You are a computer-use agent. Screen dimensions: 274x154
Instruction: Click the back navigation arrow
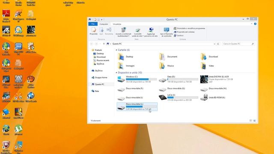click(91, 44)
